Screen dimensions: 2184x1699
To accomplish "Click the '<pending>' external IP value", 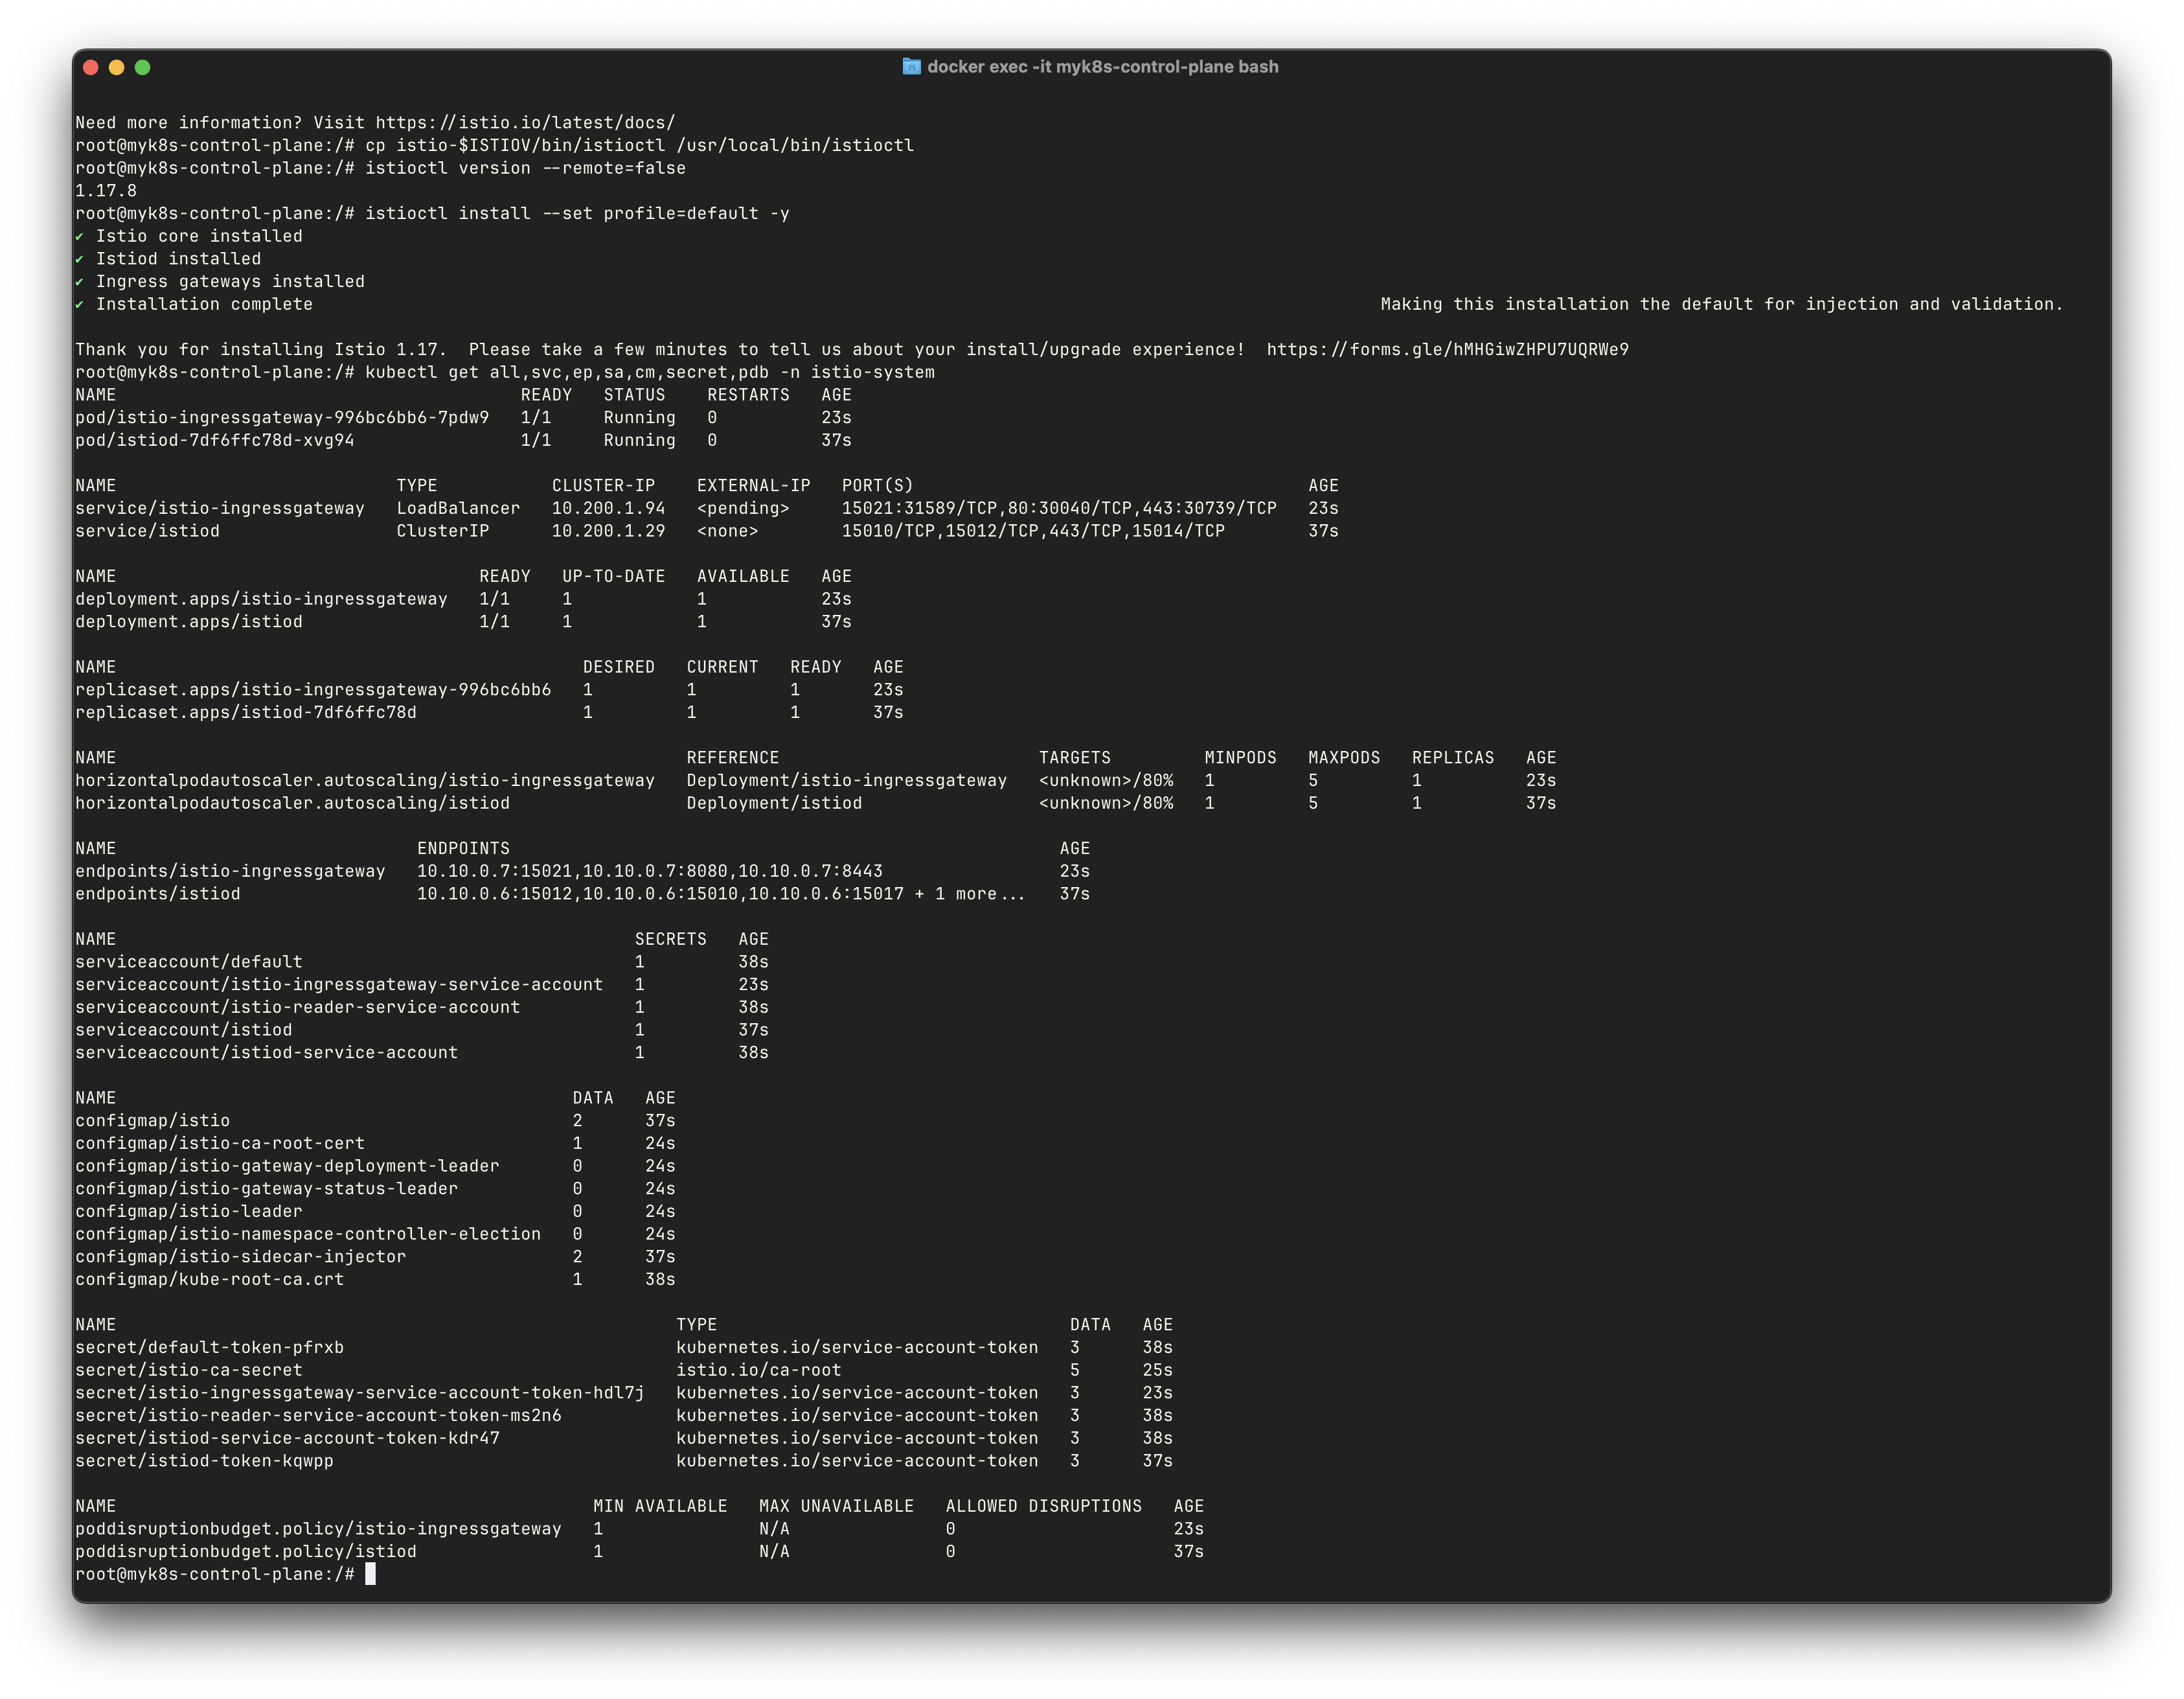I will coord(743,508).
